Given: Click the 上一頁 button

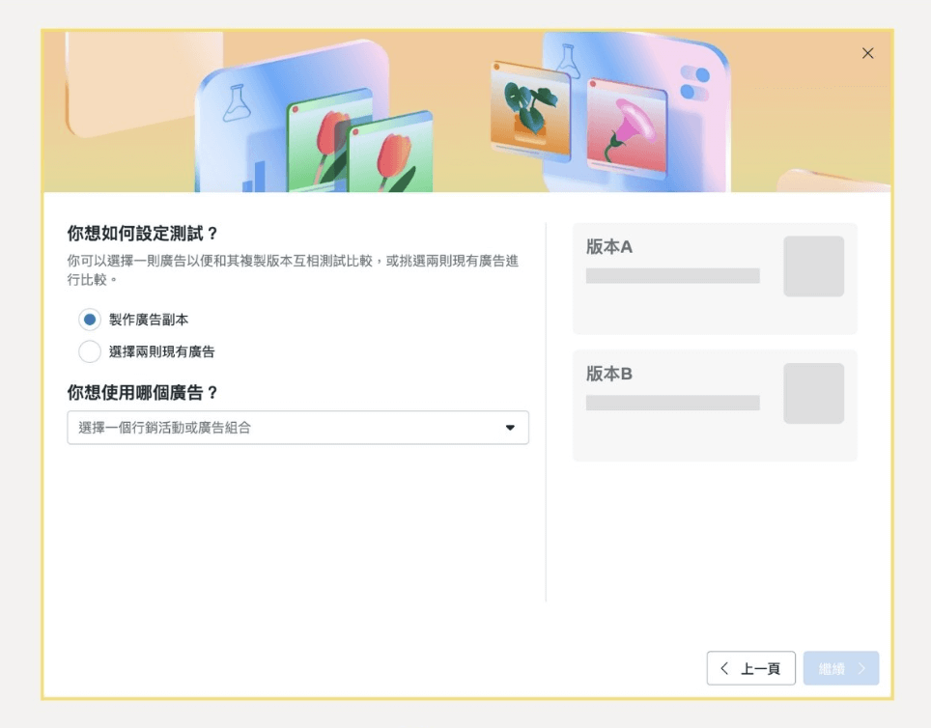Looking at the screenshot, I should (x=750, y=667).
